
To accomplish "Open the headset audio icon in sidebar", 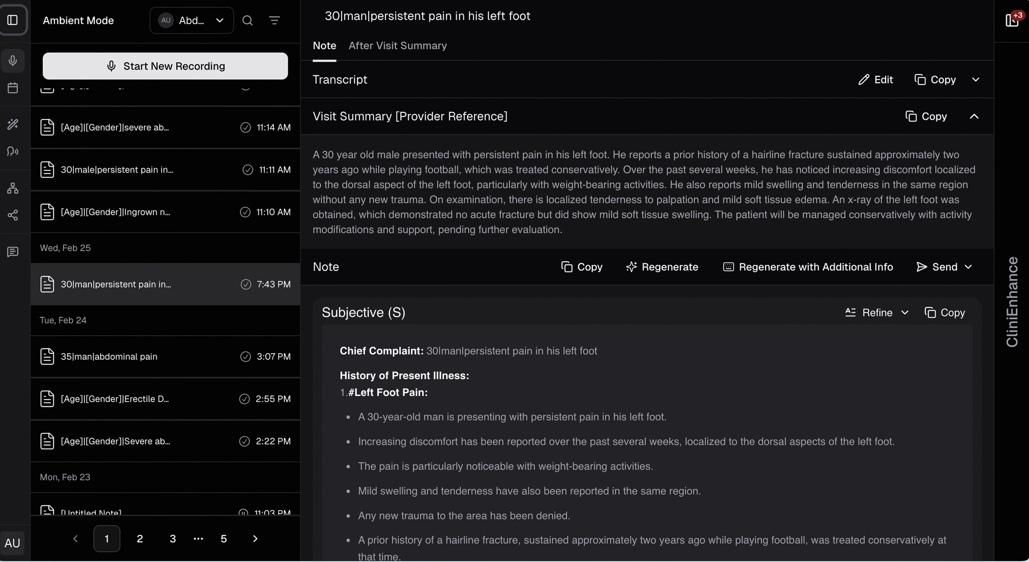I will click(x=13, y=151).
